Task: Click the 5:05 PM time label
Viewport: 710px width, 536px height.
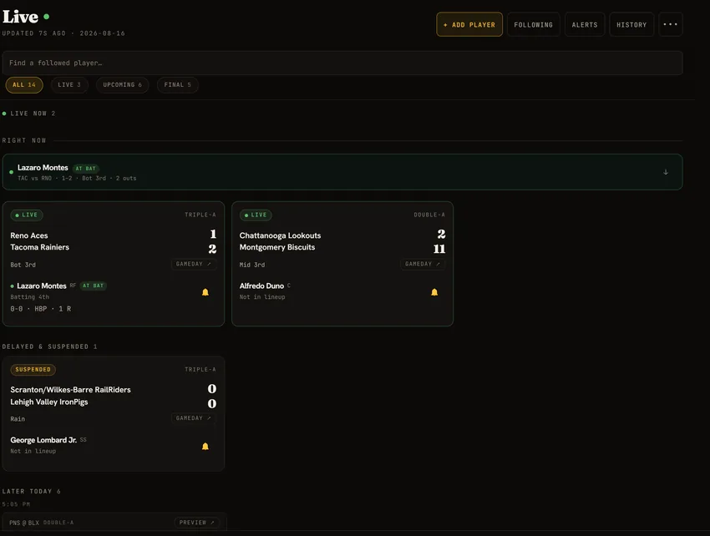Action: (x=17, y=504)
